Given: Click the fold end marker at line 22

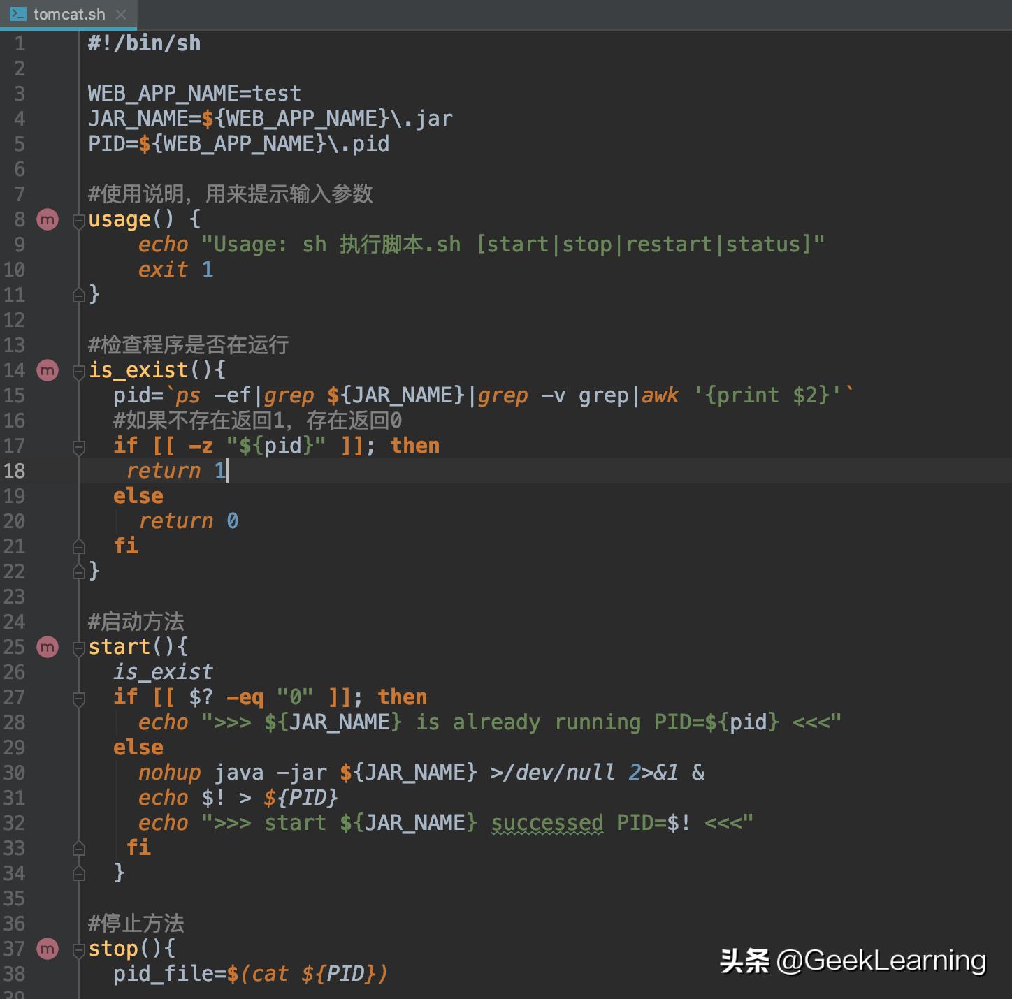Looking at the screenshot, I should (x=79, y=572).
